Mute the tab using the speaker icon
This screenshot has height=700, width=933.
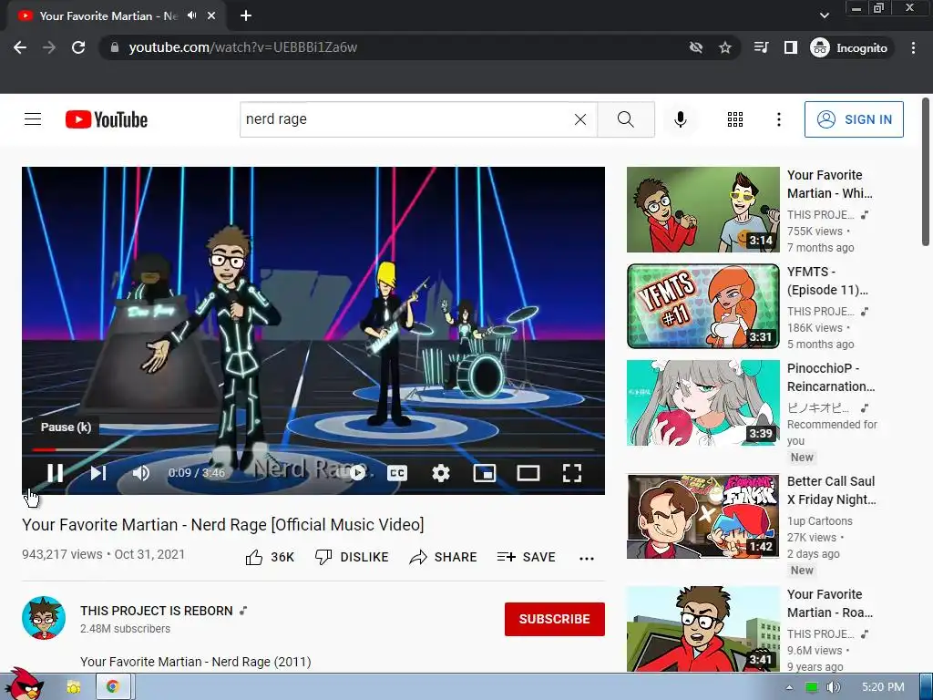(191, 15)
